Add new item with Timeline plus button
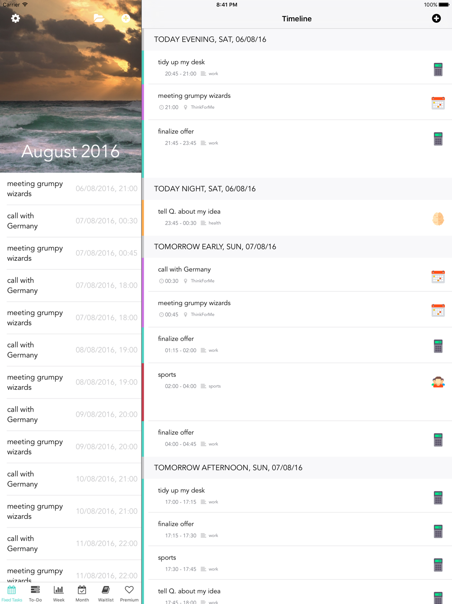The width and height of the screenshot is (452, 604). (436, 18)
